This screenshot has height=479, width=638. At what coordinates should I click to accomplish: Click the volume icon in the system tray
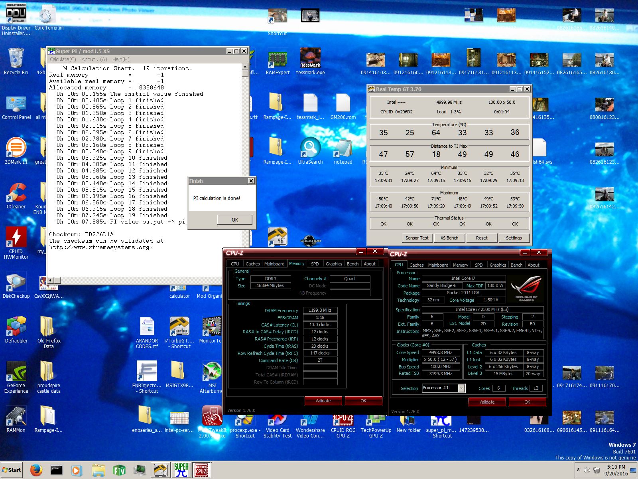click(x=587, y=470)
